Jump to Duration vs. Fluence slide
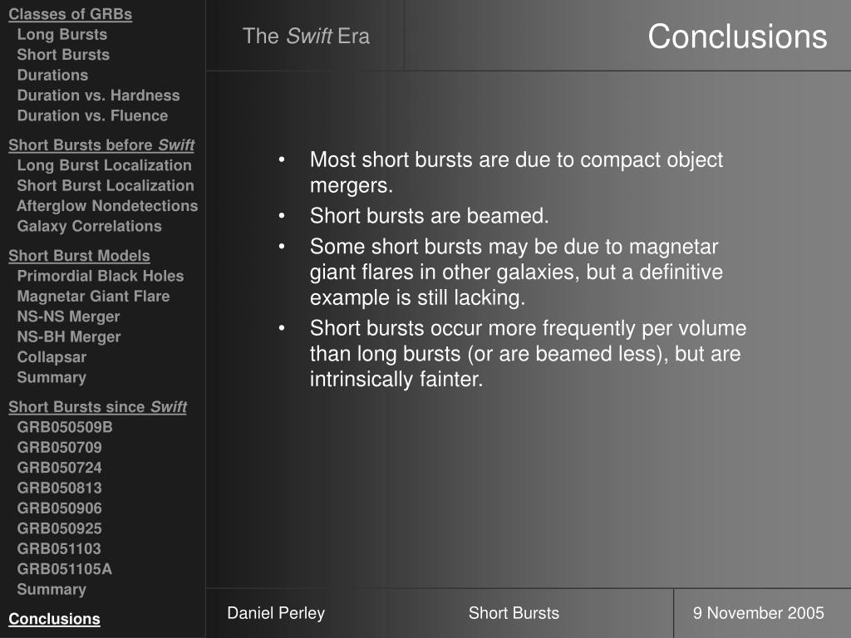Screen dimensions: 851x638 [92, 115]
